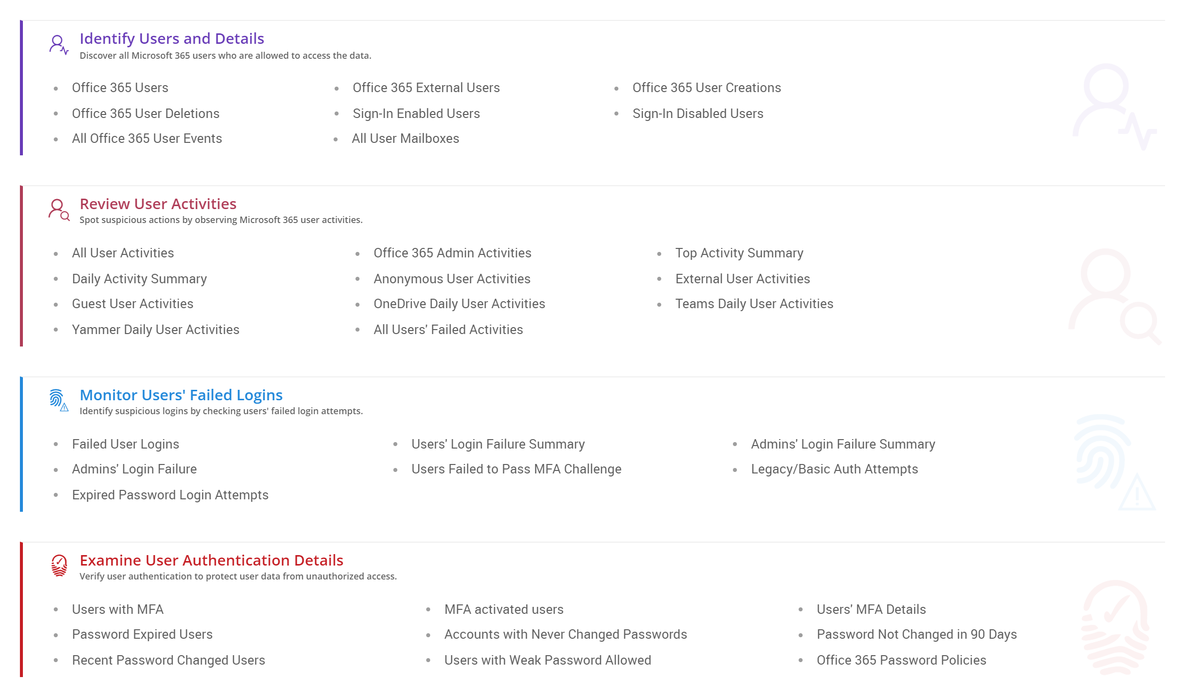Select the Monitor Users' Failed Logins heading
1185x692 pixels.
pos(181,395)
